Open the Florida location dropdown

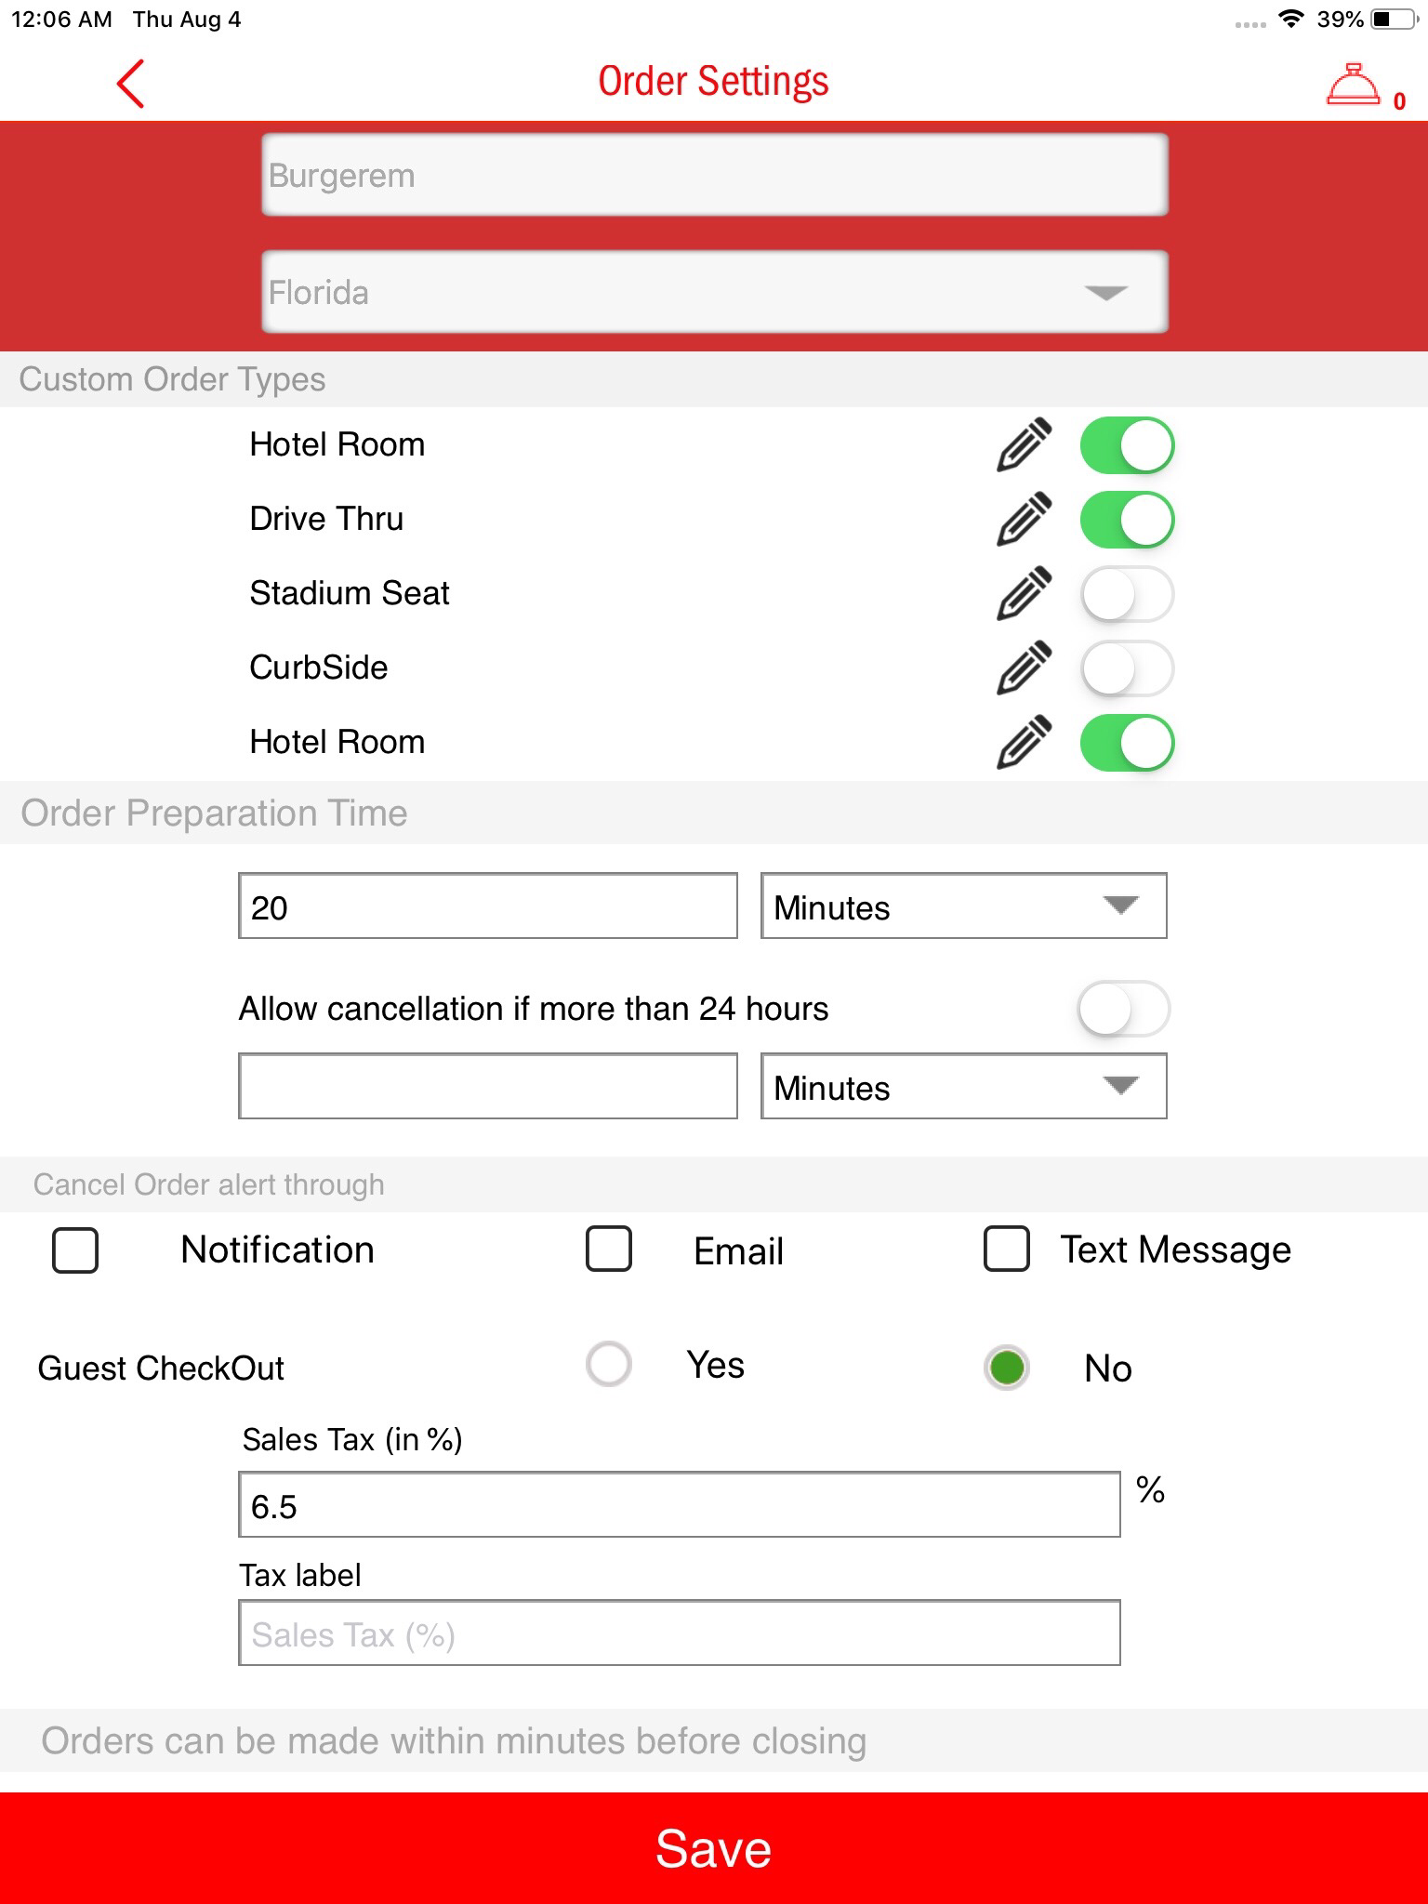(714, 292)
